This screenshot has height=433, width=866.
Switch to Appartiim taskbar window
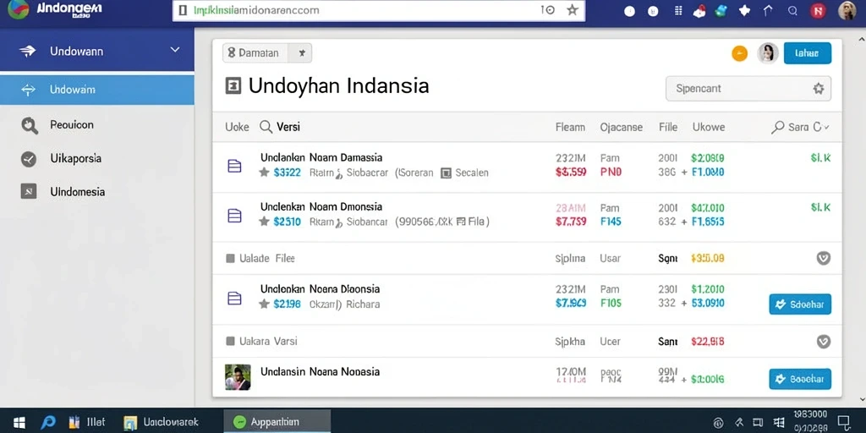277,422
